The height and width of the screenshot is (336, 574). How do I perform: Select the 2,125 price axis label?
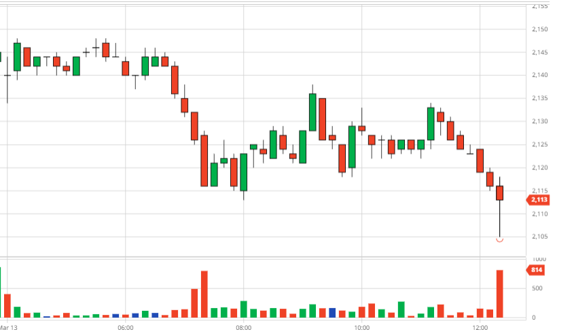coord(539,144)
